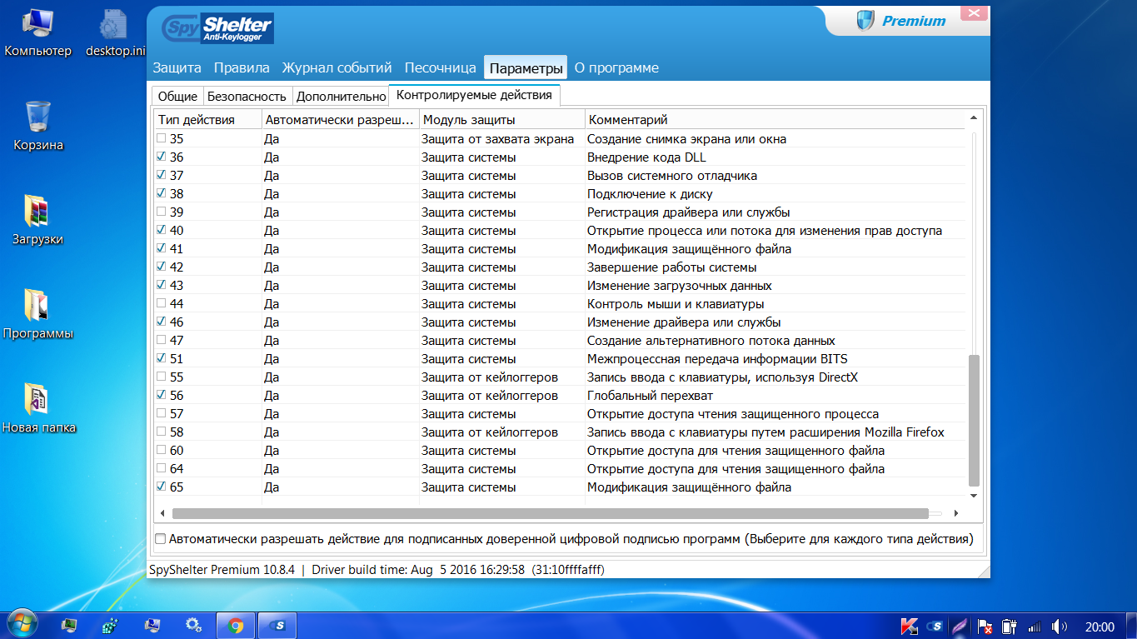Click status bar text 'SpyShelter Premium 10.8.4'
The height and width of the screenshot is (639, 1137).
tap(222, 570)
